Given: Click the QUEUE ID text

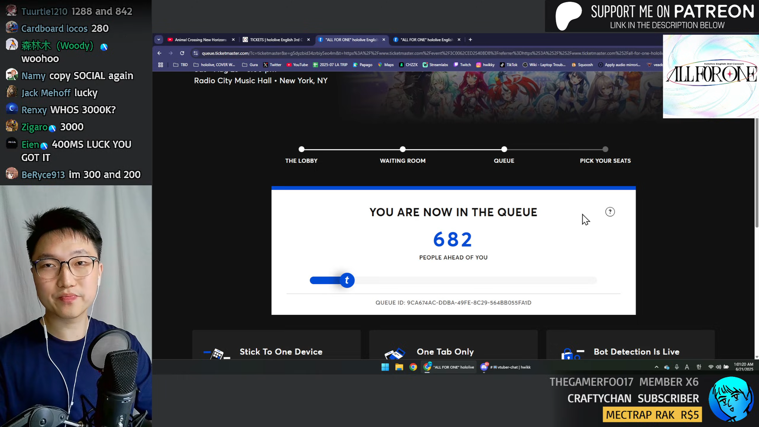Looking at the screenshot, I should 453,302.
